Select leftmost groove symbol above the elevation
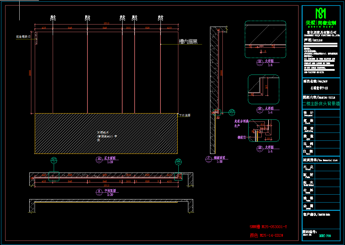The height and width of the screenshot is (245, 345). [x=53, y=18]
